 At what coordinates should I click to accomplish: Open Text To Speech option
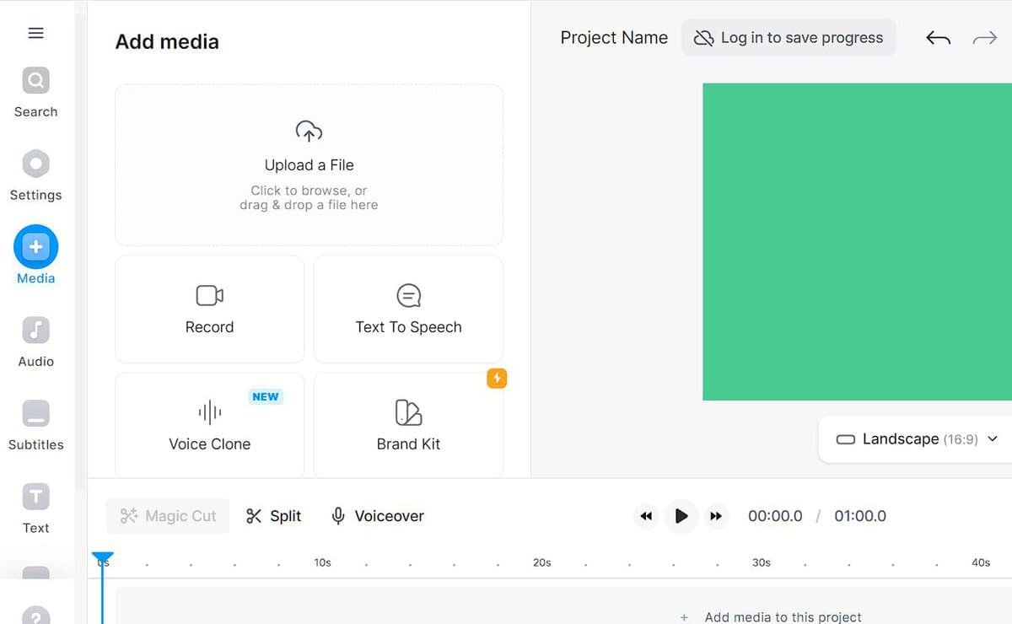point(408,309)
